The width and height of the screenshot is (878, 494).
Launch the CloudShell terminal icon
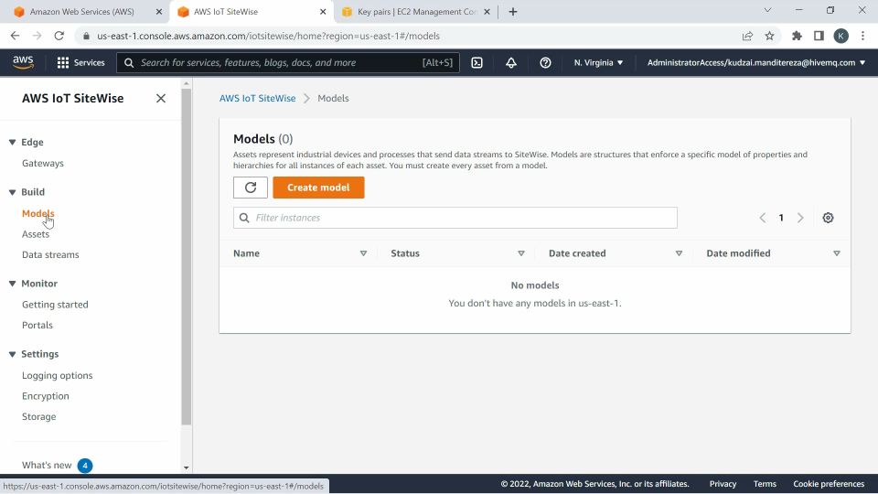(x=476, y=63)
